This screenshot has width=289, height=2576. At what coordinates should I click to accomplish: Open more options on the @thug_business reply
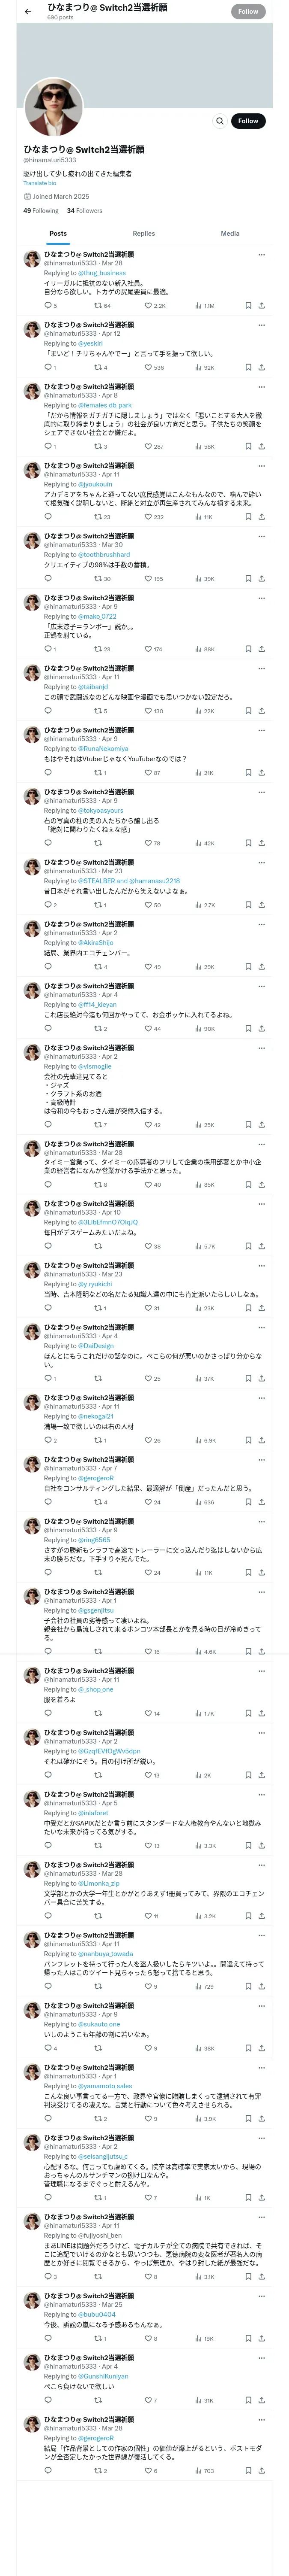pyautogui.click(x=261, y=255)
